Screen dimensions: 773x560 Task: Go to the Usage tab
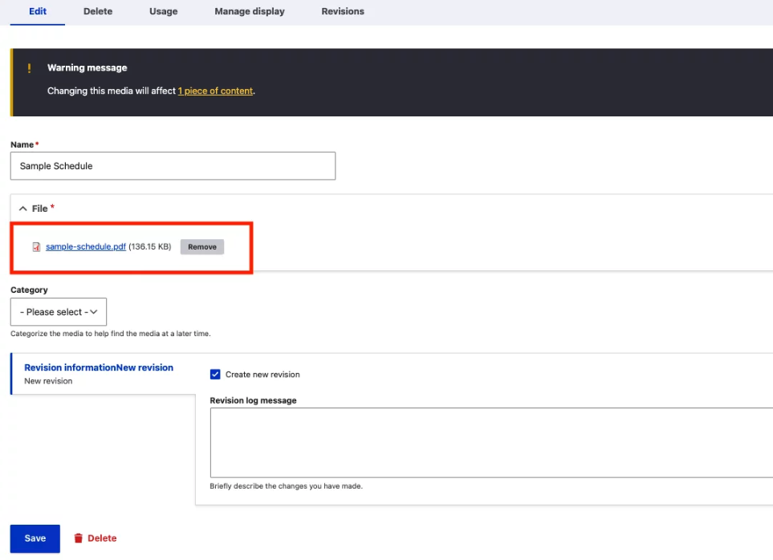(163, 11)
